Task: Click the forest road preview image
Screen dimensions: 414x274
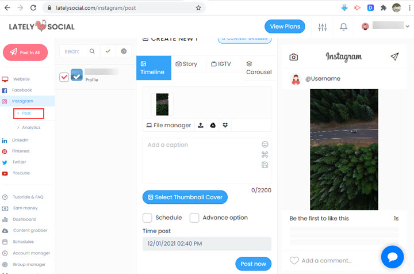Action: coord(344,150)
